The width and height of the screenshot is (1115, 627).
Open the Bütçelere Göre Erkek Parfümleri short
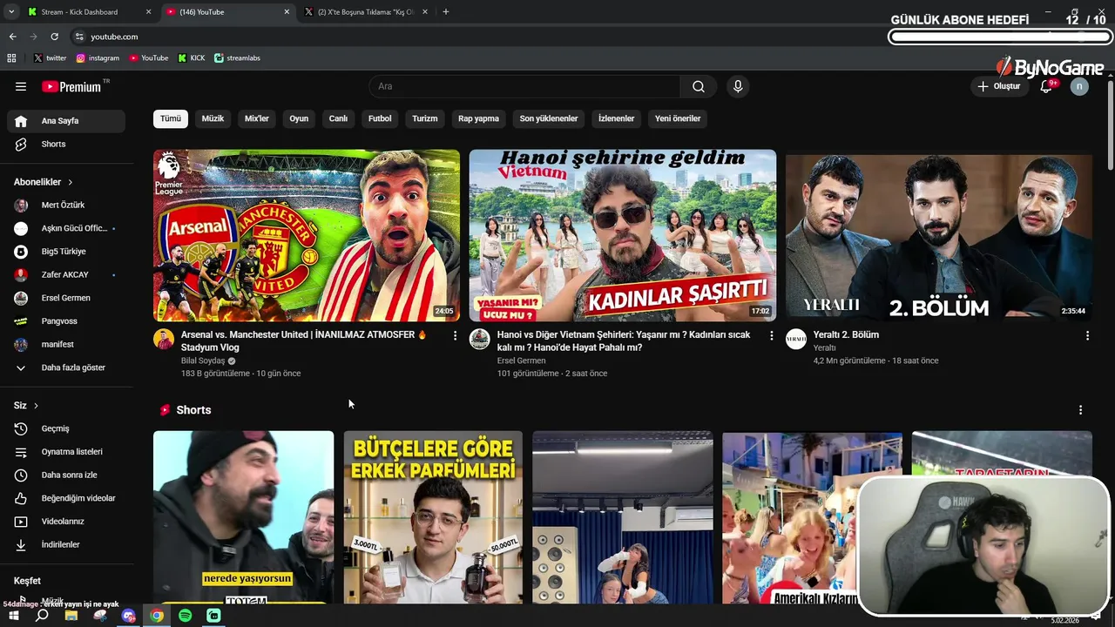(433, 517)
